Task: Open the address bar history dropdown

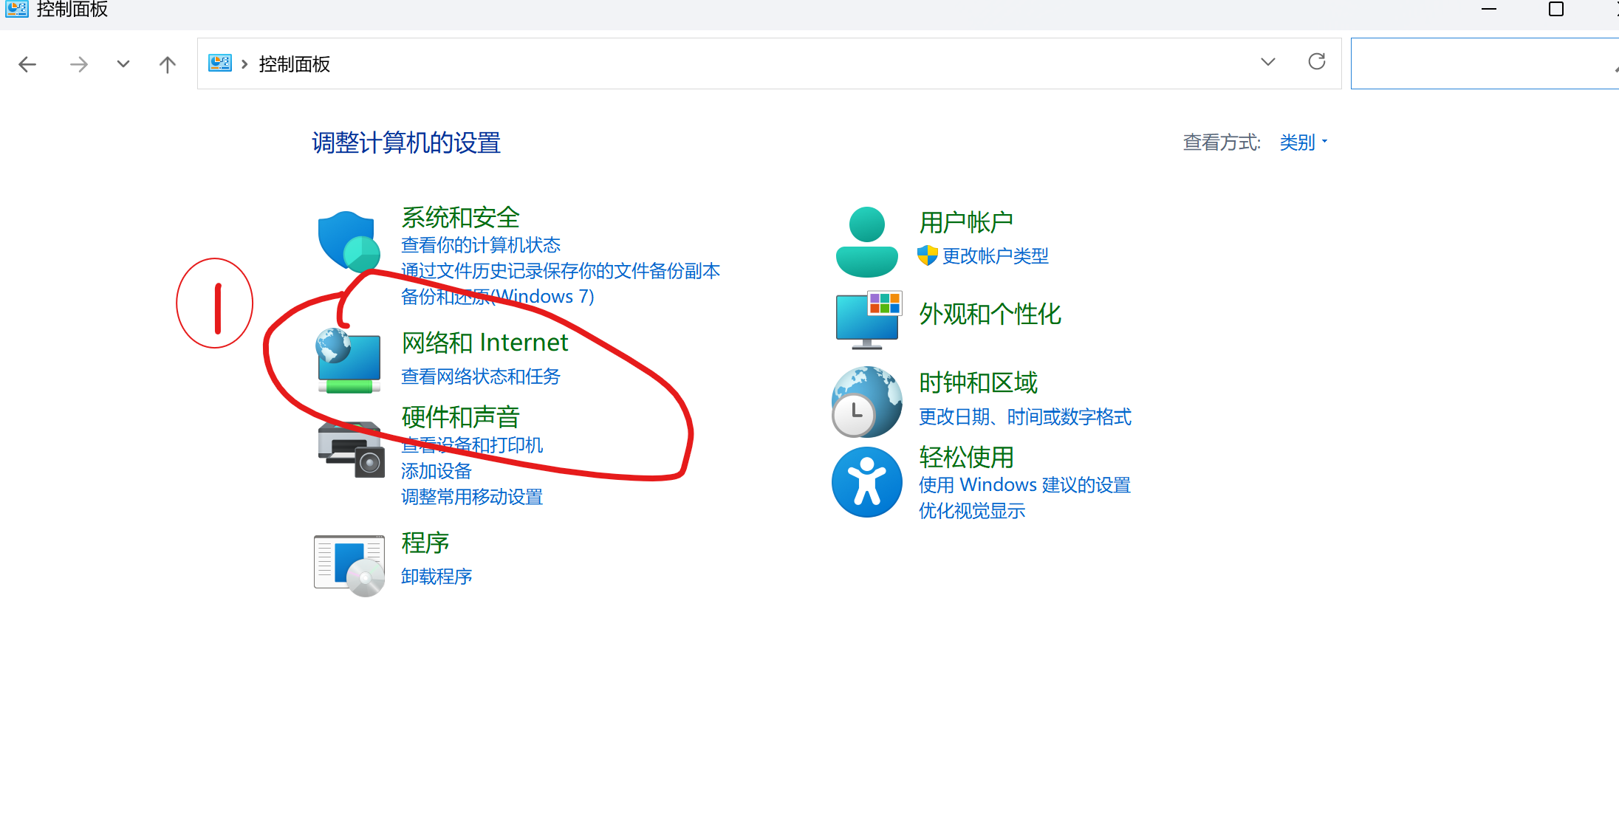Action: [x=1267, y=62]
